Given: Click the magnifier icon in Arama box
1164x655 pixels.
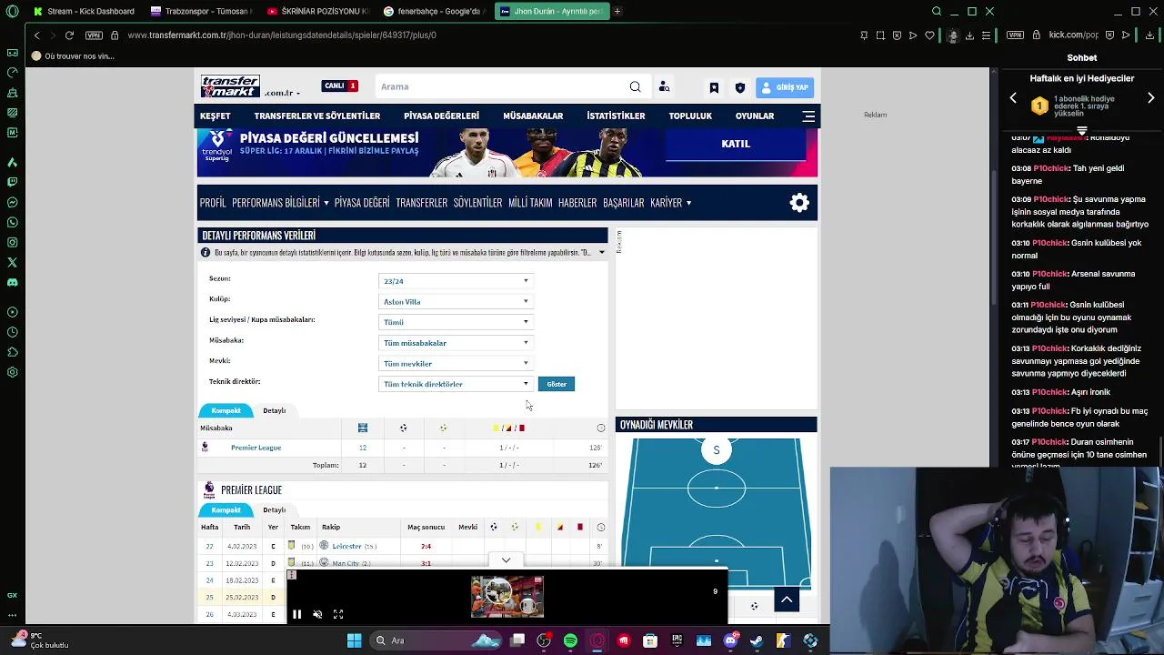Looking at the screenshot, I should [635, 86].
